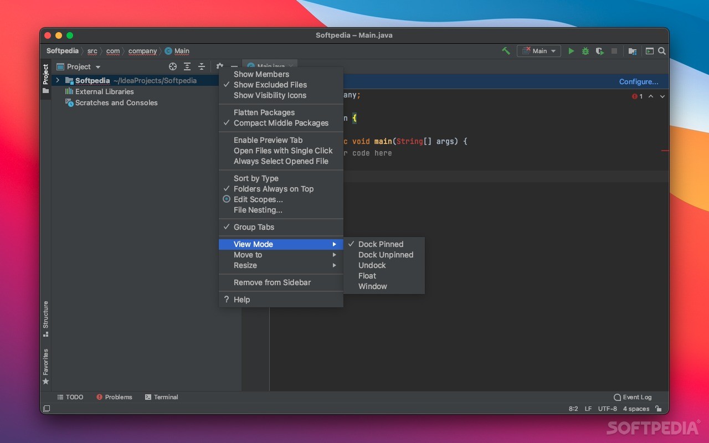Enable the Preview Tab option
Screen dimensions: 709x443
(281, 140)
